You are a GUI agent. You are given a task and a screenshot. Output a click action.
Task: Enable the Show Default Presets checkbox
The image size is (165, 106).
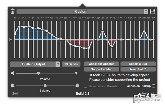[86, 86]
